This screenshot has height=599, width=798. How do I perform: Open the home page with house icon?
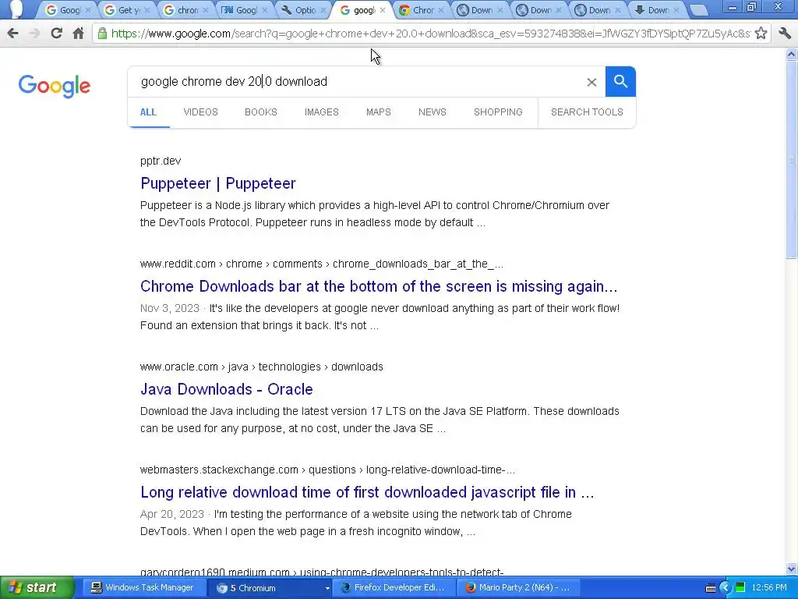click(78, 34)
